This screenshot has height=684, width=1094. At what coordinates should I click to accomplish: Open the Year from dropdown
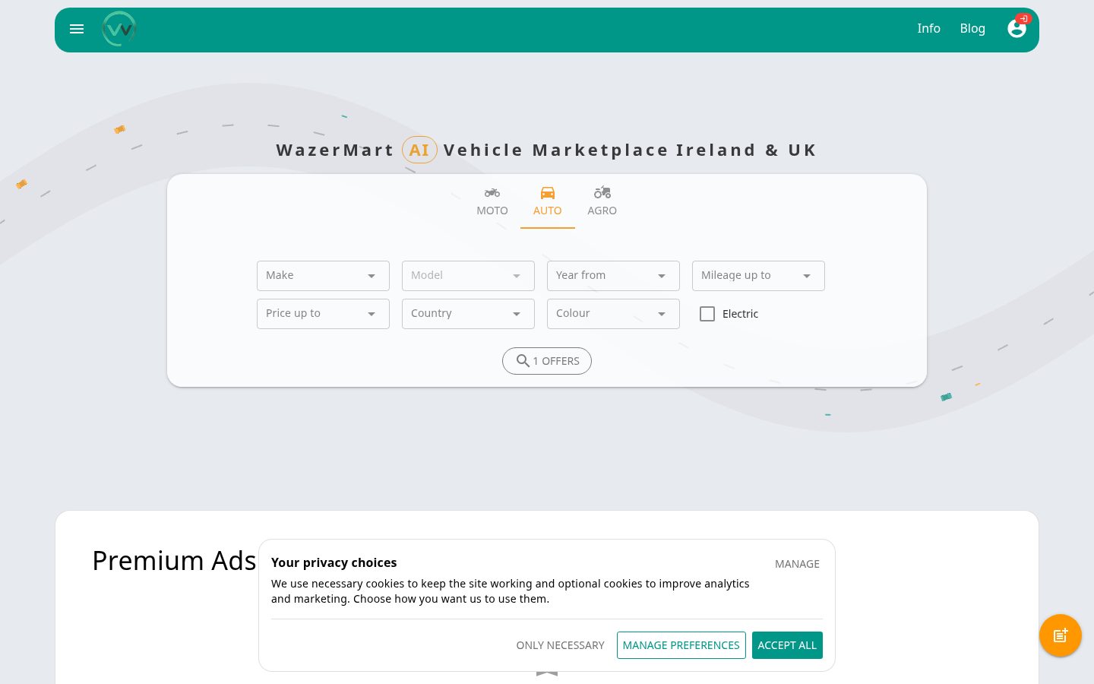pyautogui.click(x=613, y=276)
